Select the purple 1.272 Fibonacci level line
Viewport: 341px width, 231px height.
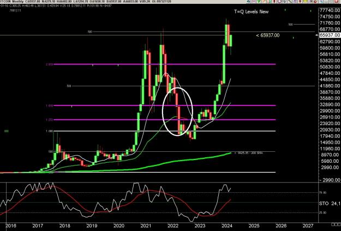[165, 120]
